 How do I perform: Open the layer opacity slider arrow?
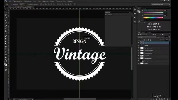click(169, 37)
